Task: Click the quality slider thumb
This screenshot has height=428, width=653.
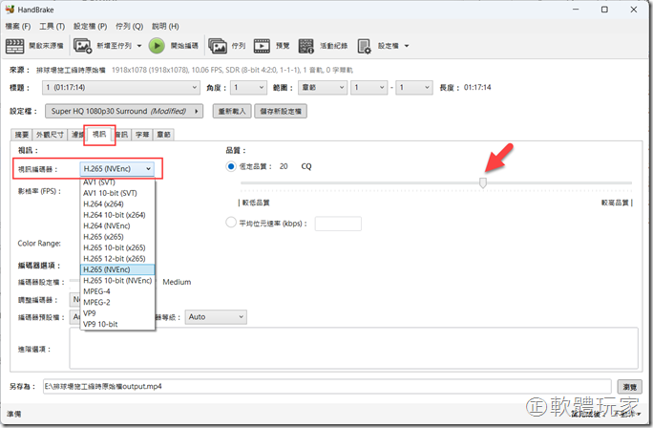Action: pos(483,182)
